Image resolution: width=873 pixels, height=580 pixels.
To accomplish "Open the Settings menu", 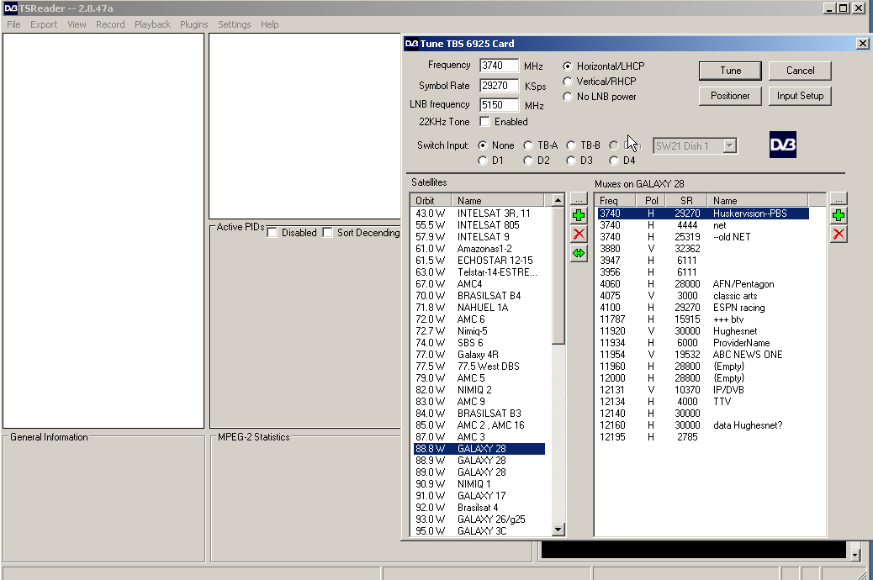I will click(x=235, y=24).
